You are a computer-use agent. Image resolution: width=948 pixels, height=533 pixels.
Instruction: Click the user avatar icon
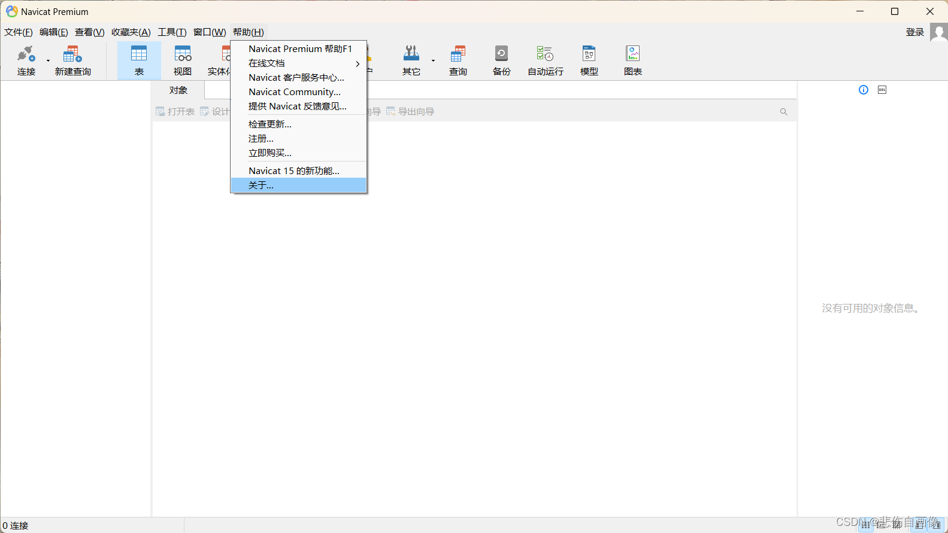pyautogui.click(x=938, y=32)
